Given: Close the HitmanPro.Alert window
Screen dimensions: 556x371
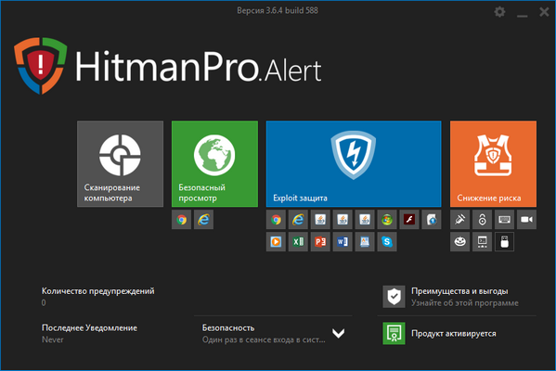Looking at the screenshot, I should pos(544,12).
